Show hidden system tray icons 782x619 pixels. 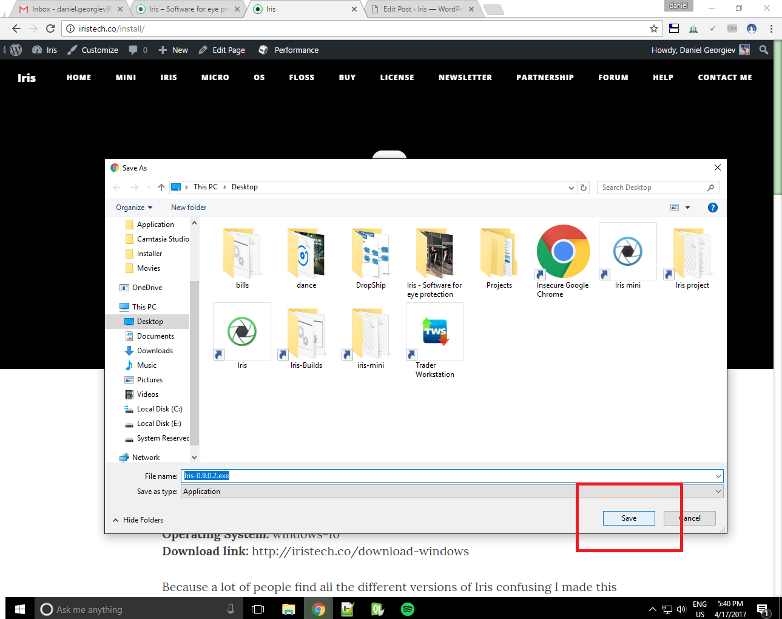click(652, 609)
